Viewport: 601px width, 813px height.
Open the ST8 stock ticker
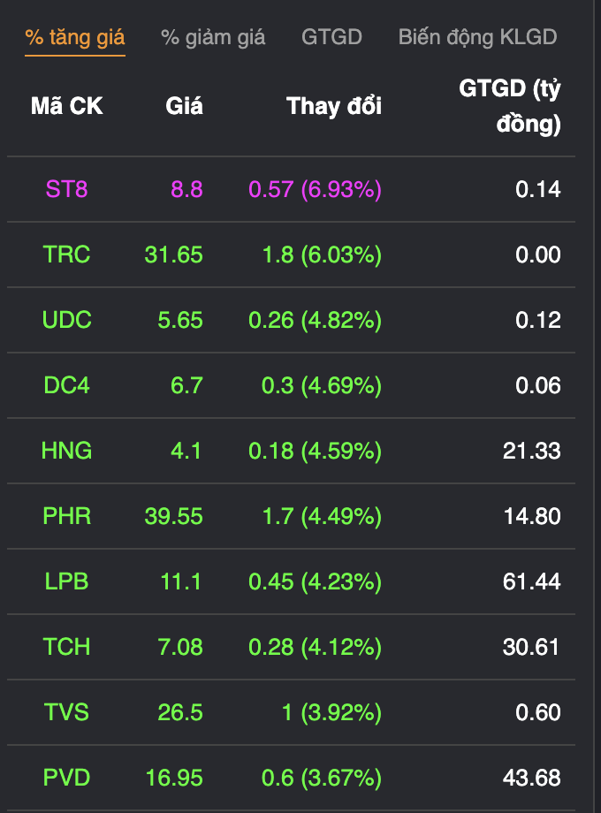[x=67, y=189]
